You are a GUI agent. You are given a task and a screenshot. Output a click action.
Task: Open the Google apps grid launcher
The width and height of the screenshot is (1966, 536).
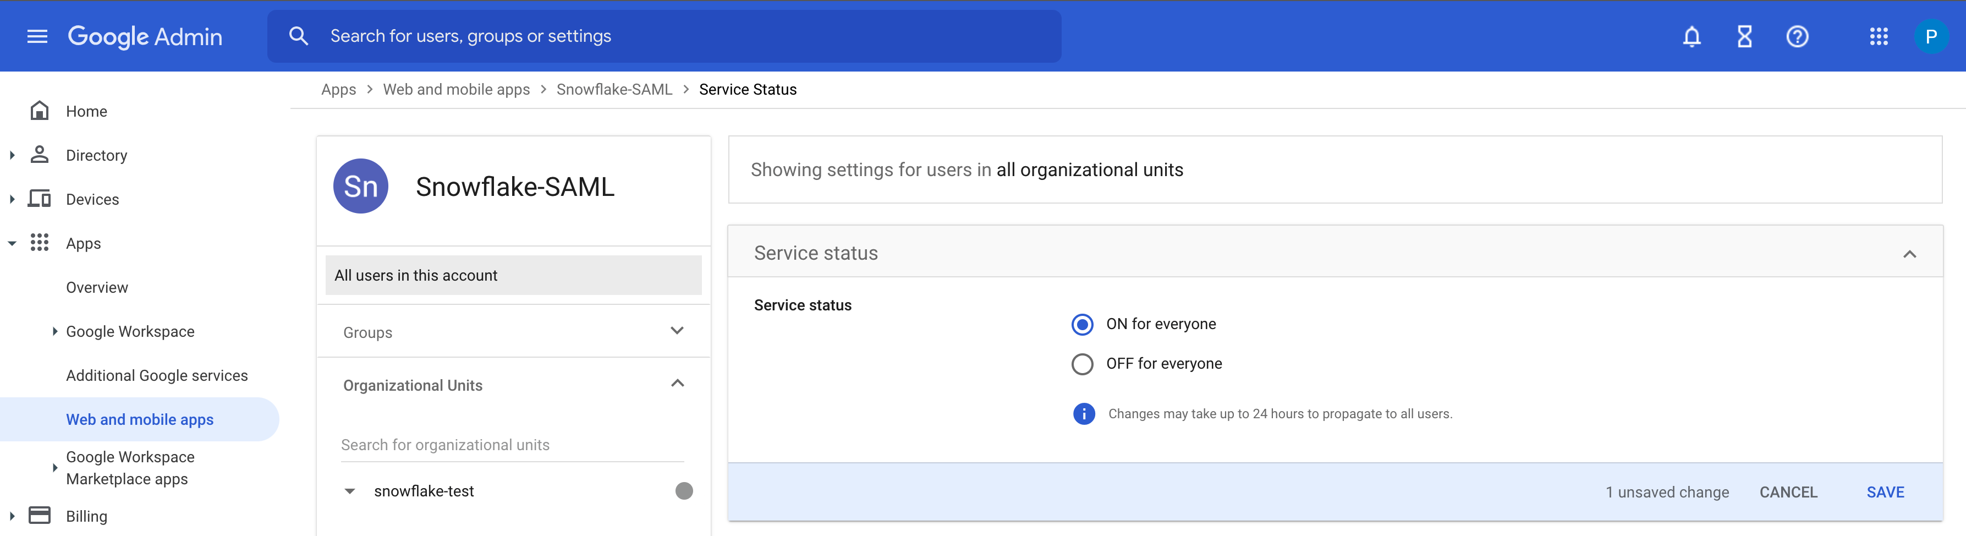point(1879,36)
